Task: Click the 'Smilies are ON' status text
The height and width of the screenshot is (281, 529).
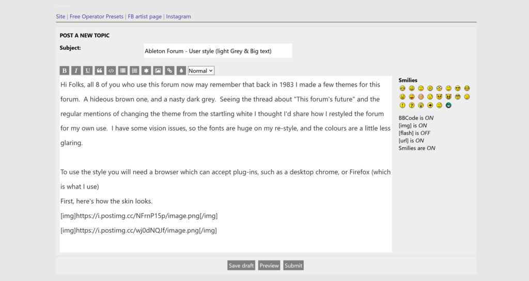Action: tap(417, 148)
